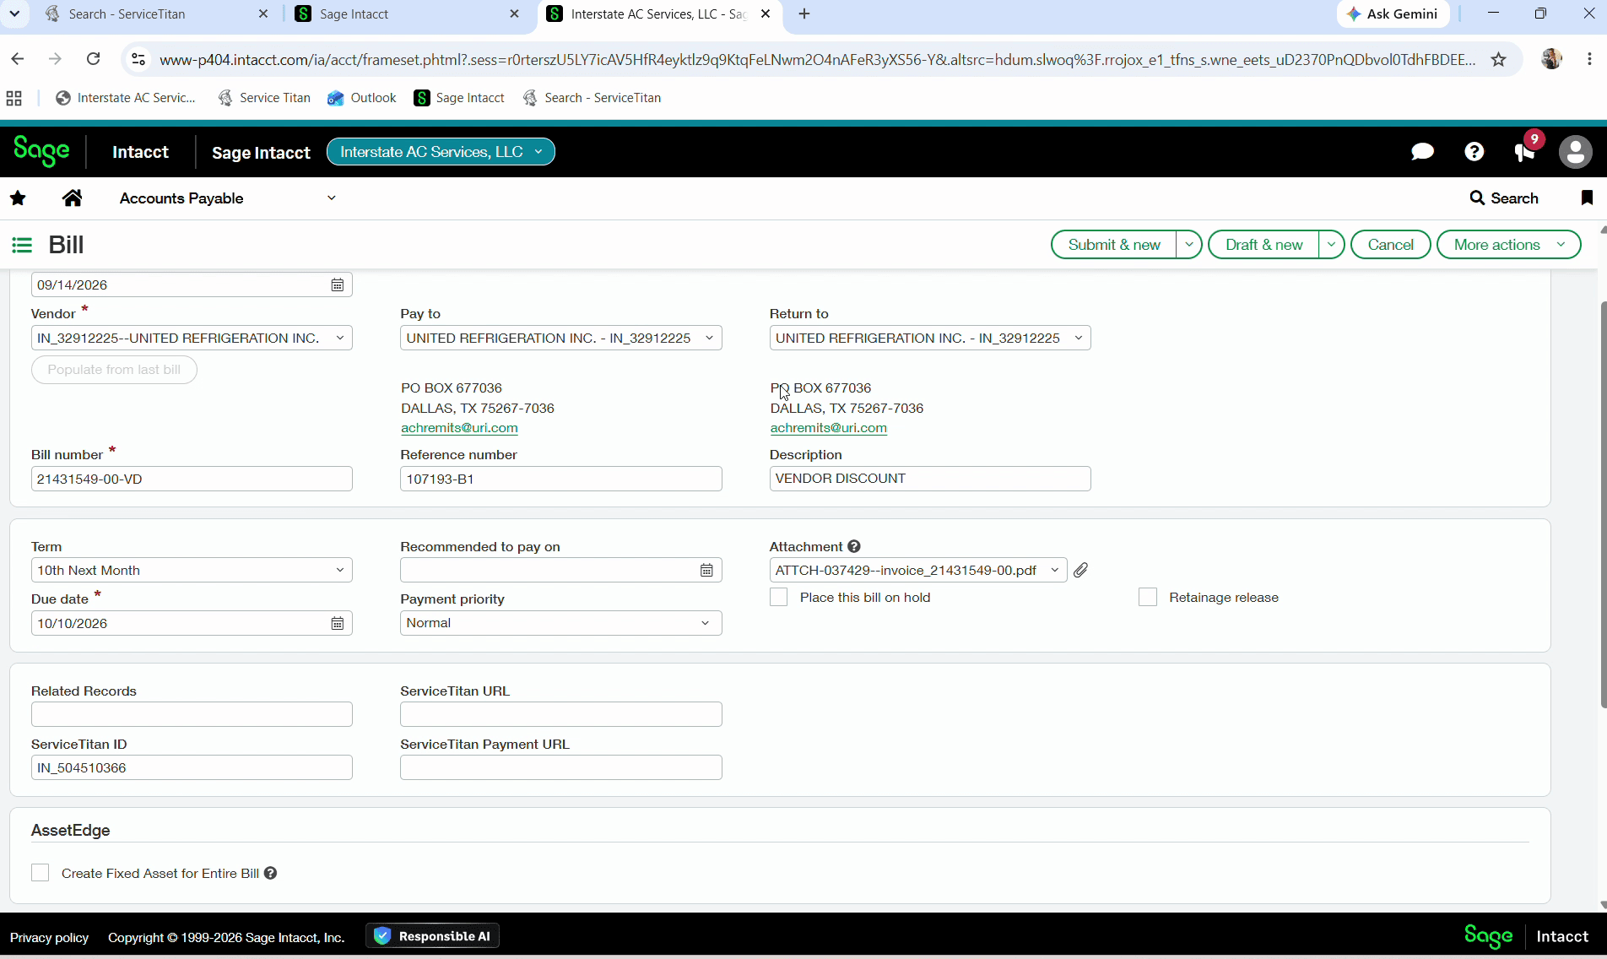
Task: Check Place this bill on hold
Action: click(779, 598)
